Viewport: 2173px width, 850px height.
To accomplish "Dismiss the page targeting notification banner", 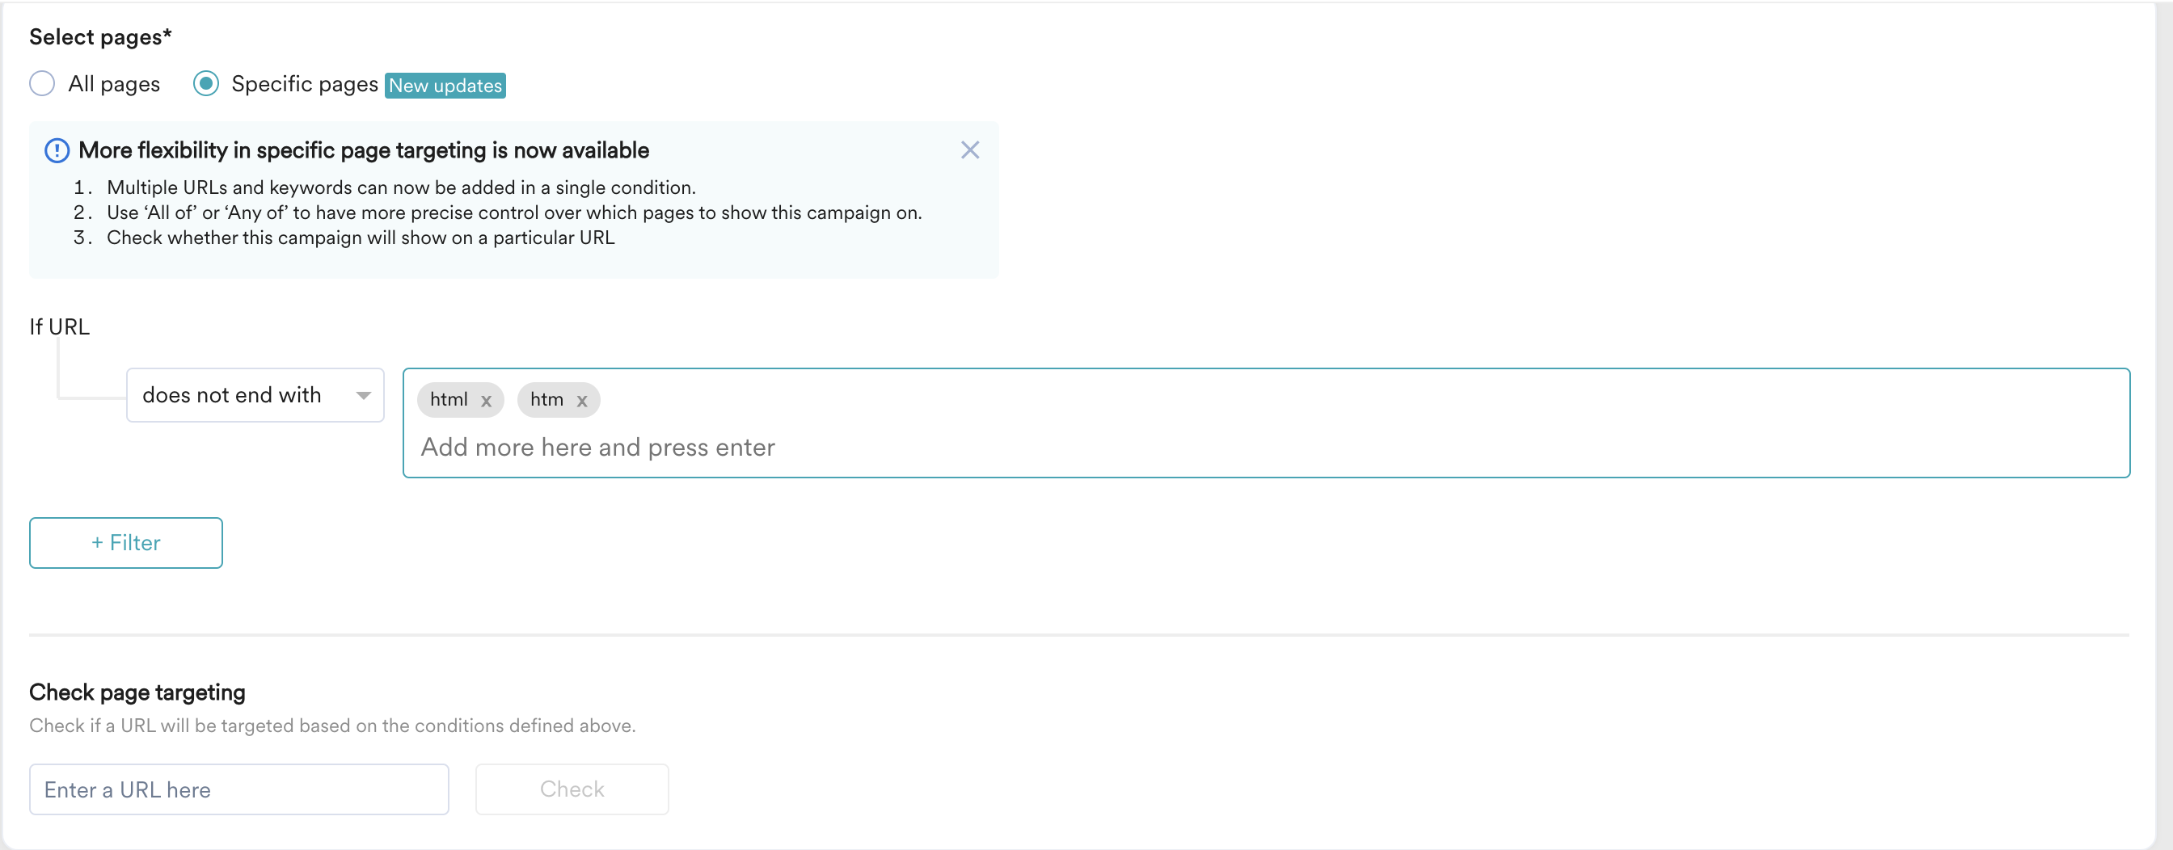I will tap(969, 150).
